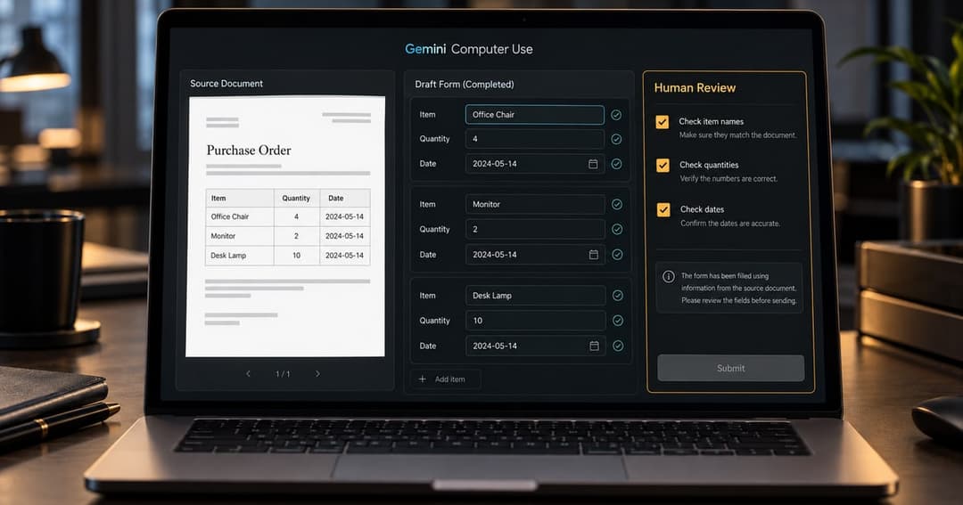Click the Quantity field containing 4
The width and height of the screenshot is (963, 505).
[534, 139]
